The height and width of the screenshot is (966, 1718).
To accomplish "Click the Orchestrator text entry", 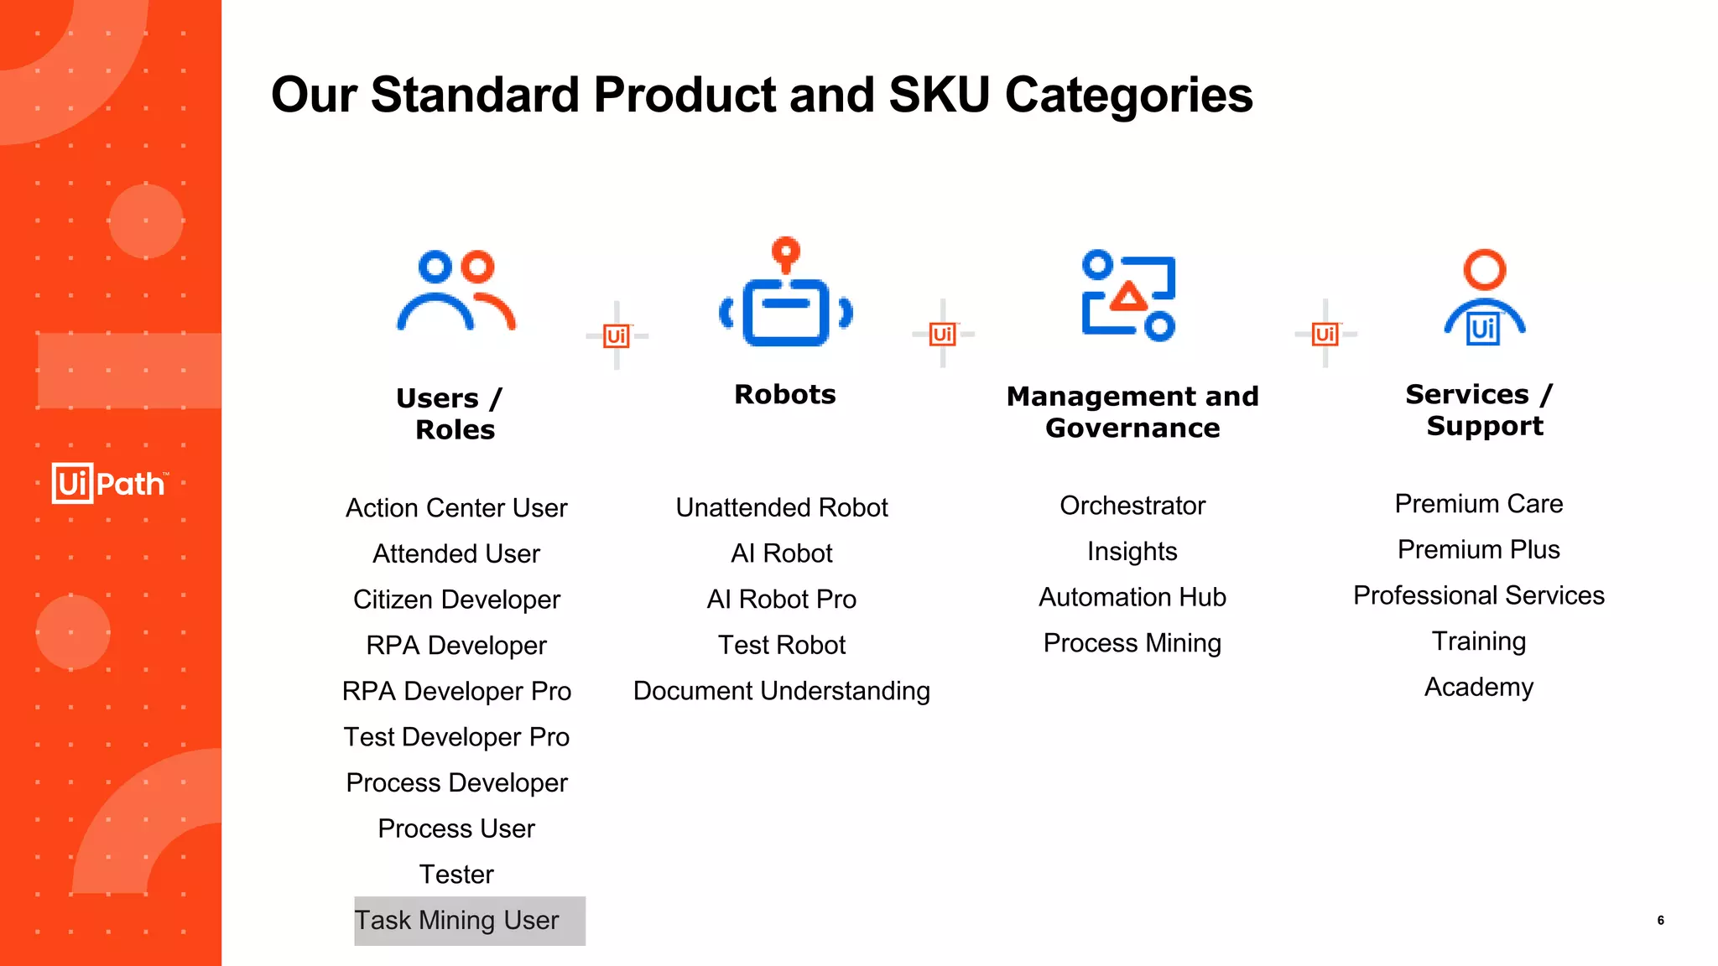I will coord(1132,506).
